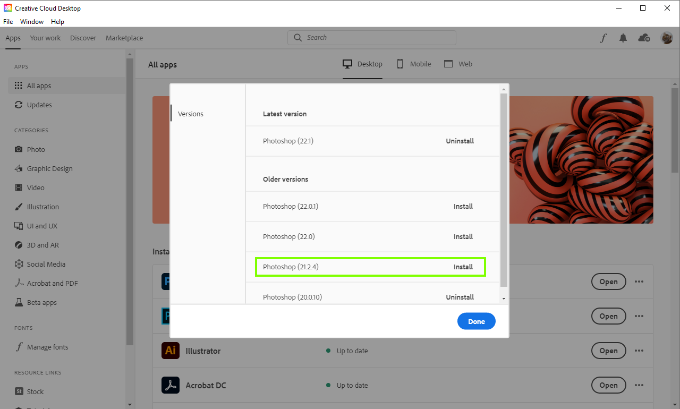Select Versions in dialog sidebar
This screenshot has width=680, height=409.
point(191,114)
